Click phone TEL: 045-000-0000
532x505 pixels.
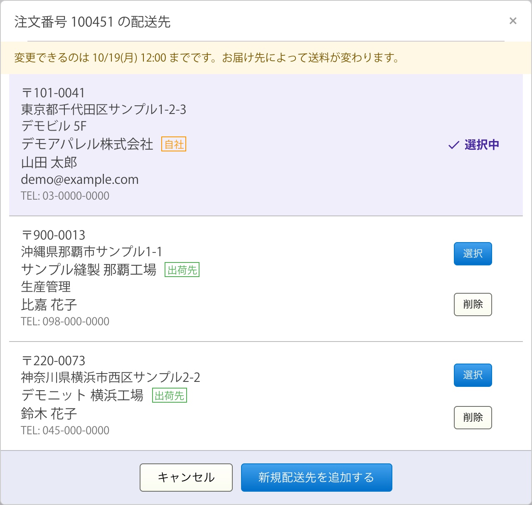point(65,431)
